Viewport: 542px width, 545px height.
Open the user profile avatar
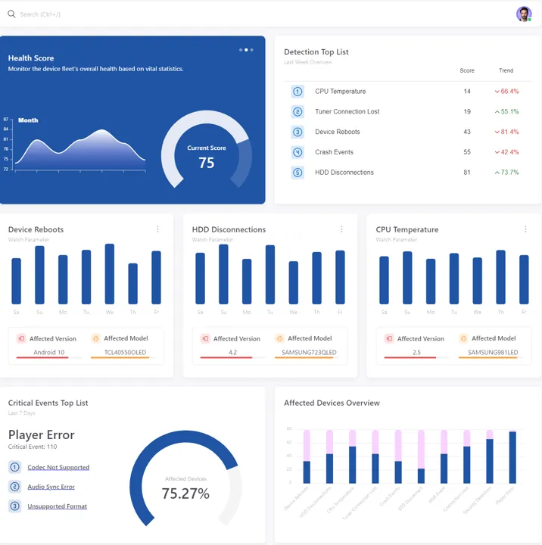pos(524,14)
